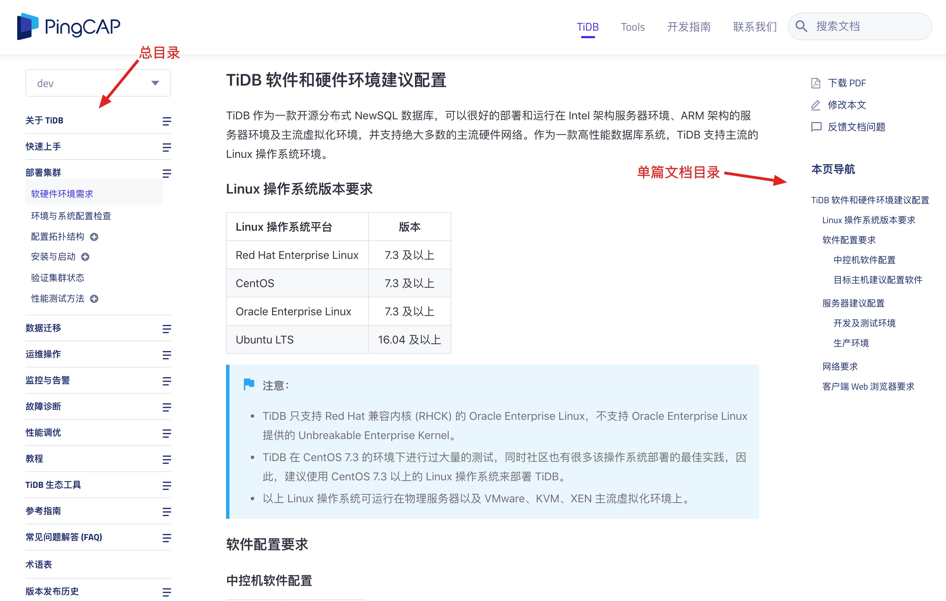The image size is (946, 601).
Task: Toggle the 常见问题解答 (FAQ) menu icon
Action: click(167, 538)
